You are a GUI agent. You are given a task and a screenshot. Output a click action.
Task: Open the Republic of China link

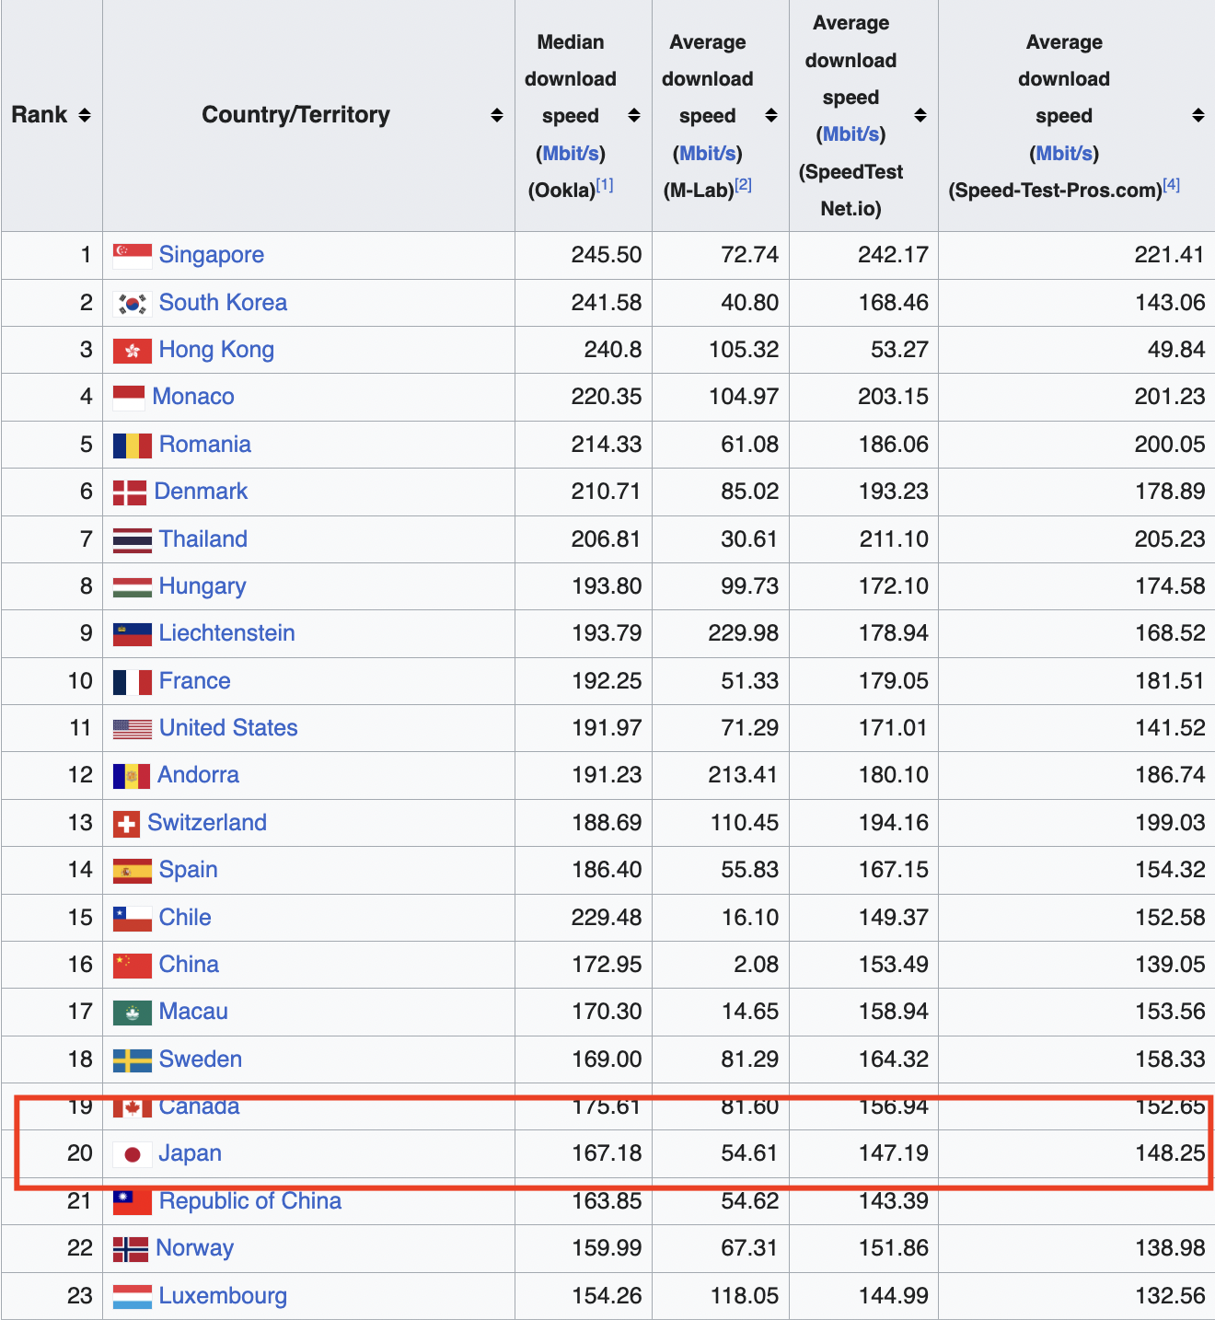[x=249, y=1201]
